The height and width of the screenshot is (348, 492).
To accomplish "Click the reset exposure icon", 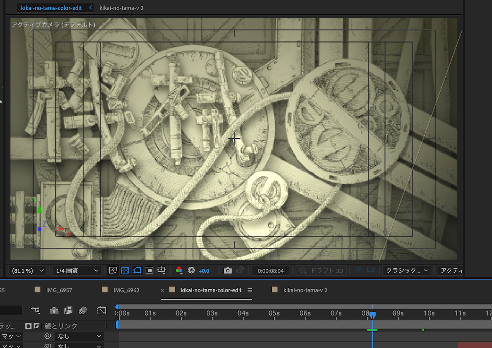I will [191, 270].
